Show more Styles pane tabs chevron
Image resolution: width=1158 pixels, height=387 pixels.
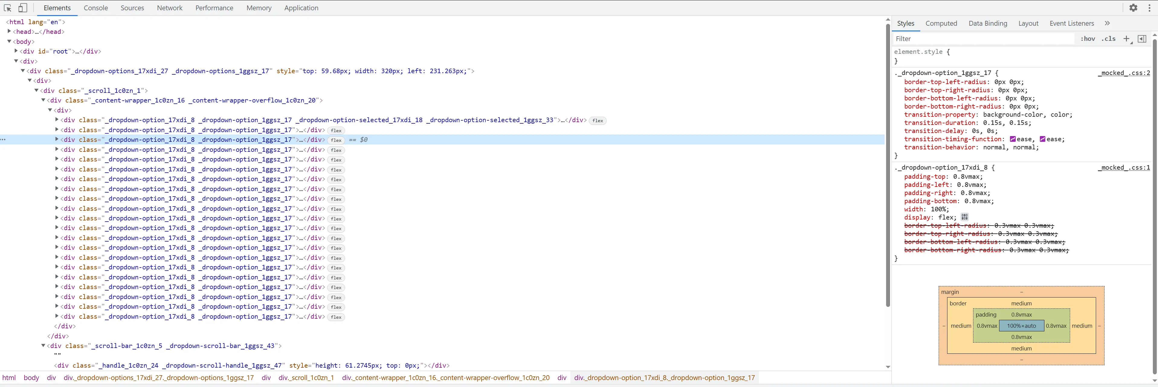(1107, 23)
